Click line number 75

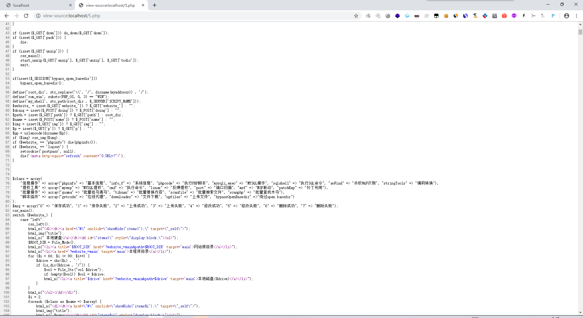coord(7,179)
